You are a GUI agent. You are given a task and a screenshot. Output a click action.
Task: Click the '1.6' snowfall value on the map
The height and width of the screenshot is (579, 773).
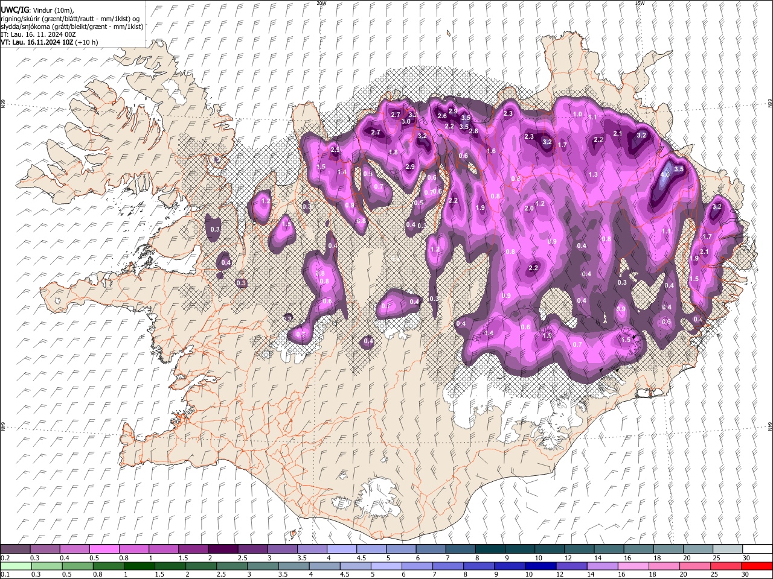[491, 151]
